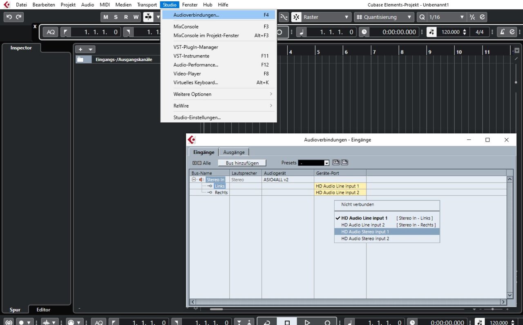Click the Q quantize apply icon

[x=422, y=17]
